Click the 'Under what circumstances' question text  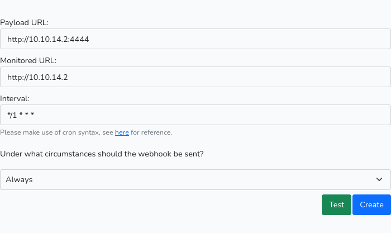pos(102,154)
